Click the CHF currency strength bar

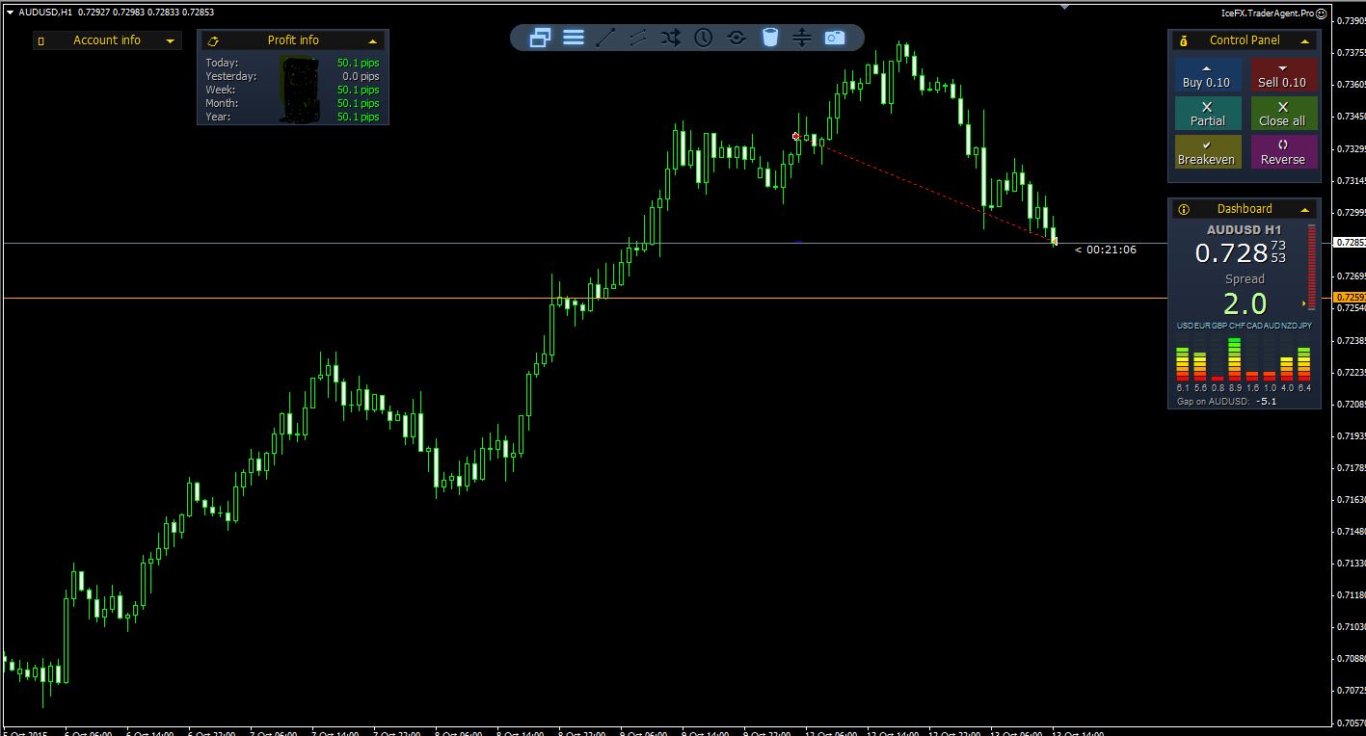[x=1235, y=359]
